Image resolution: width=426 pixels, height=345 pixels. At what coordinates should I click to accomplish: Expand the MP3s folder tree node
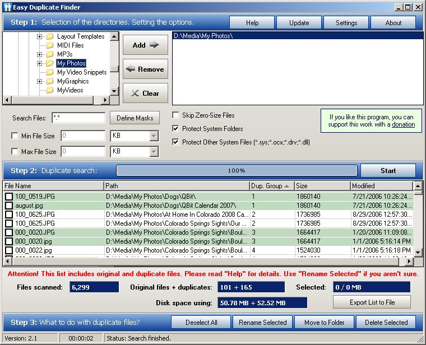tap(40, 54)
